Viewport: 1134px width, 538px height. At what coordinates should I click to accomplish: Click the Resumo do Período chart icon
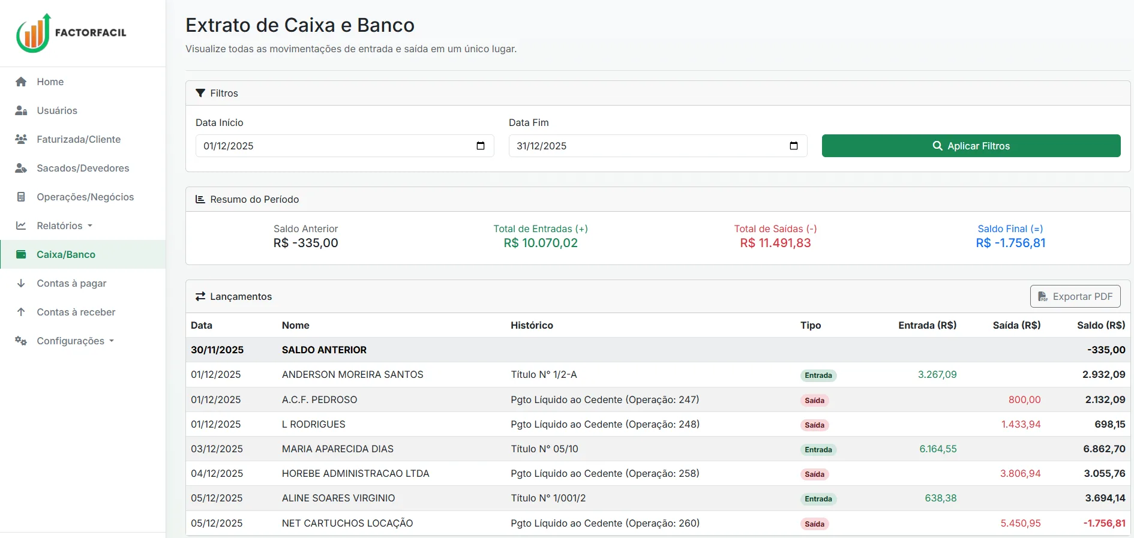tap(200, 199)
